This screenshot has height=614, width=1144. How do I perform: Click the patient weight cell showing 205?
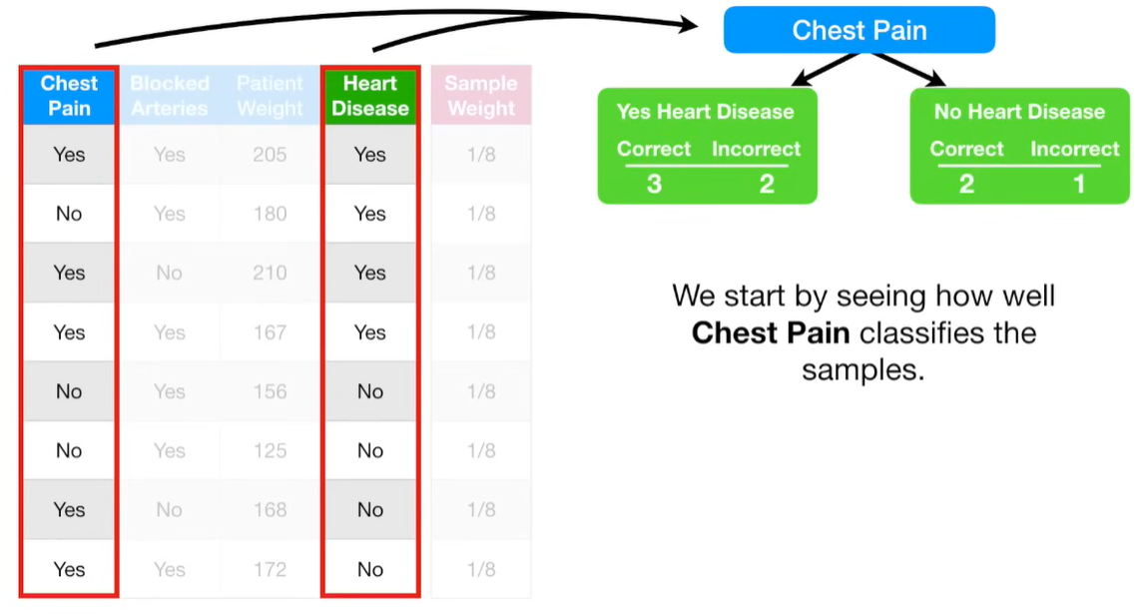pos(270,155)
